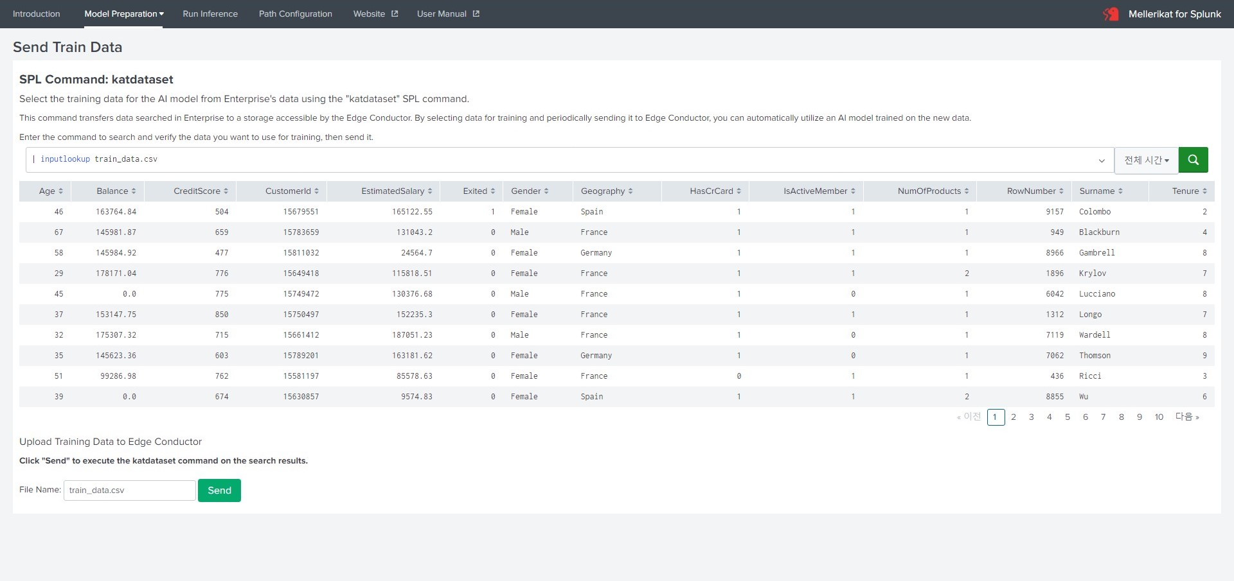
Task: Select Surname cell Colombo
Action: click(x=1095, y=212)
